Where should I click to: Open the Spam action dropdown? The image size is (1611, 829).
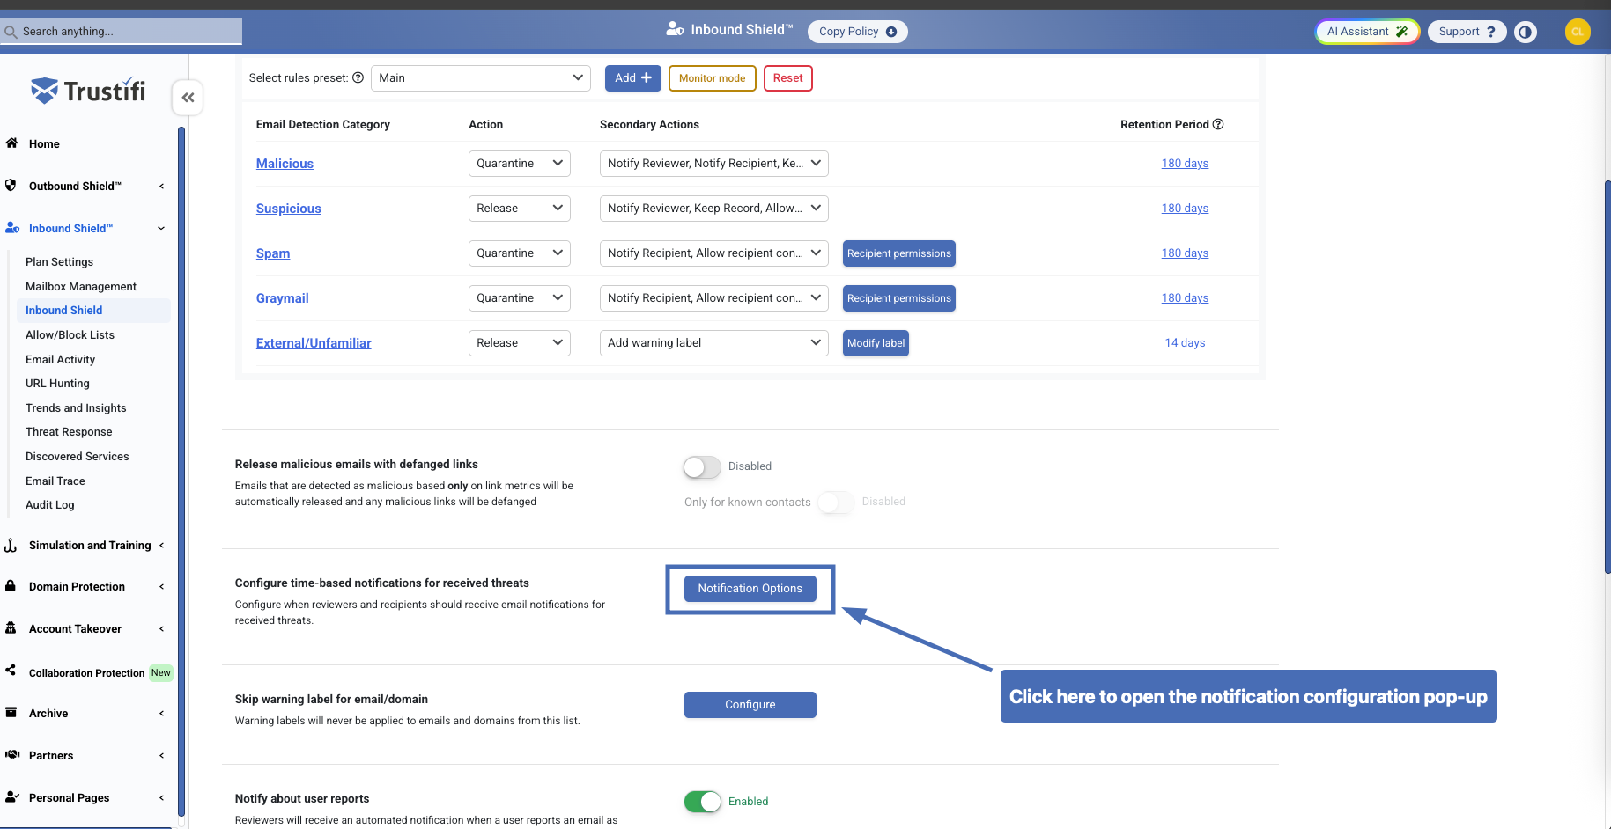tap(520, 253)
